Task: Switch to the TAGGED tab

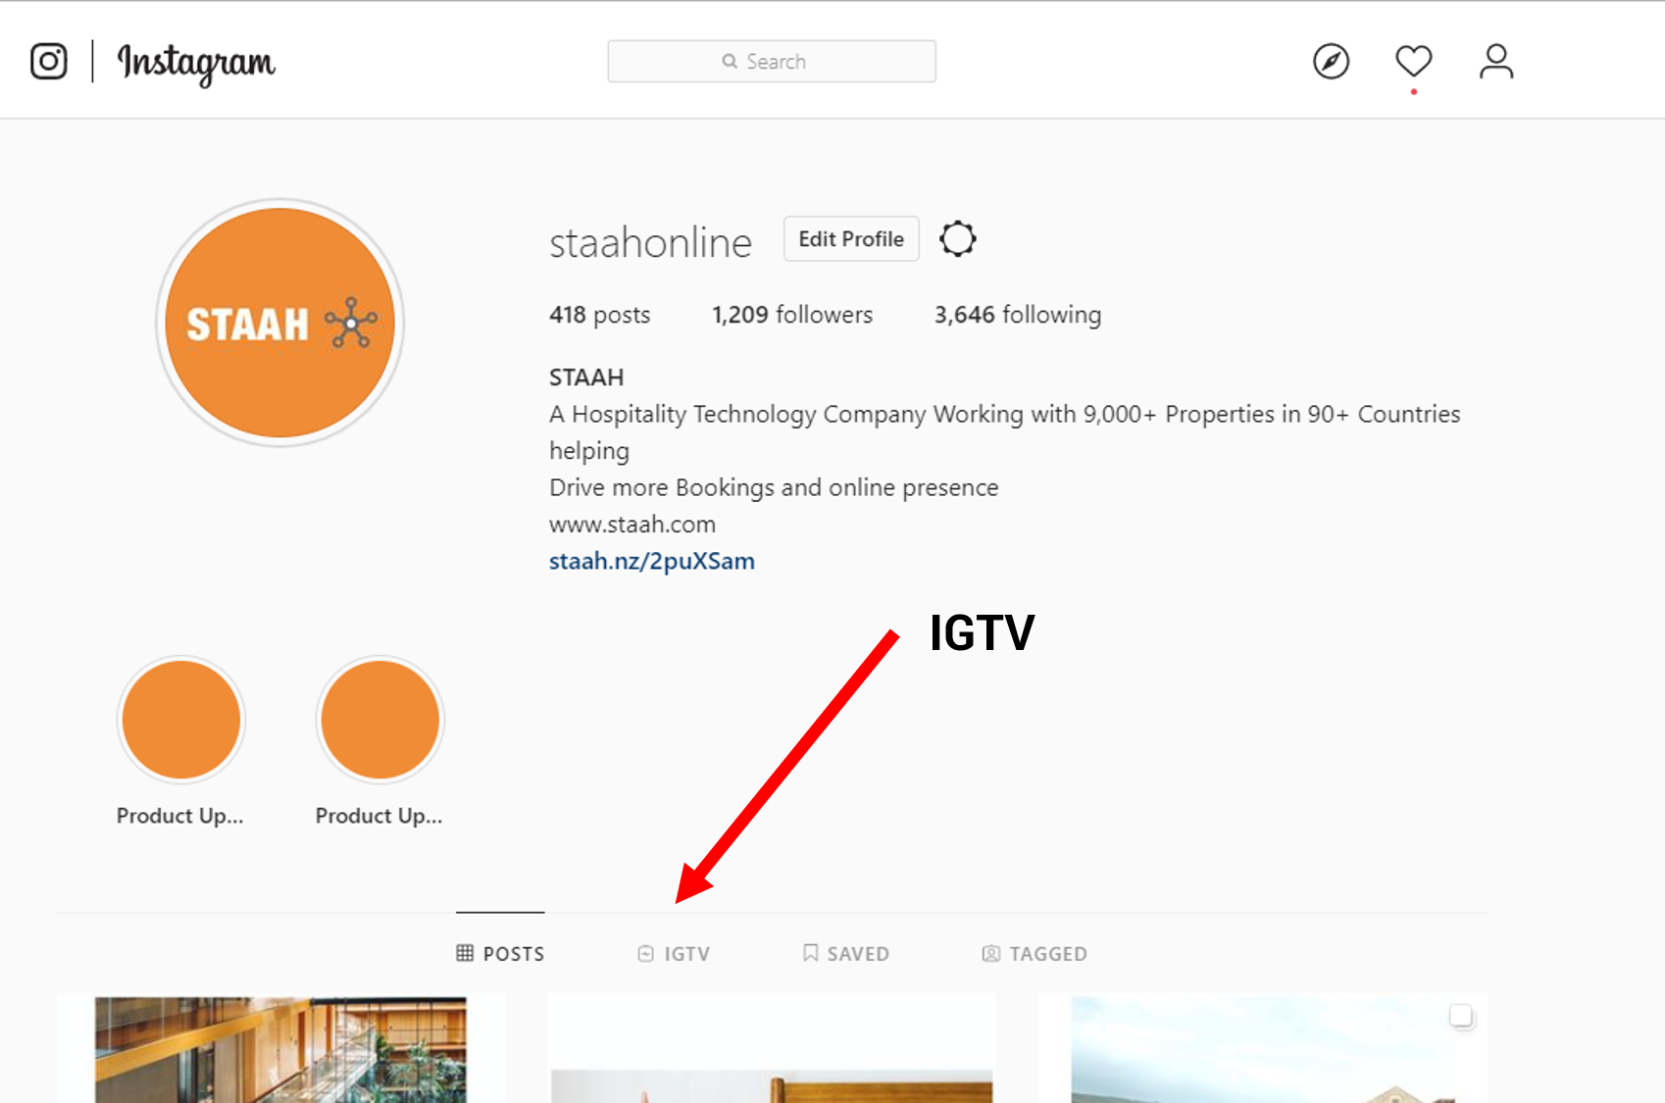Action: tap(1034, 953)
